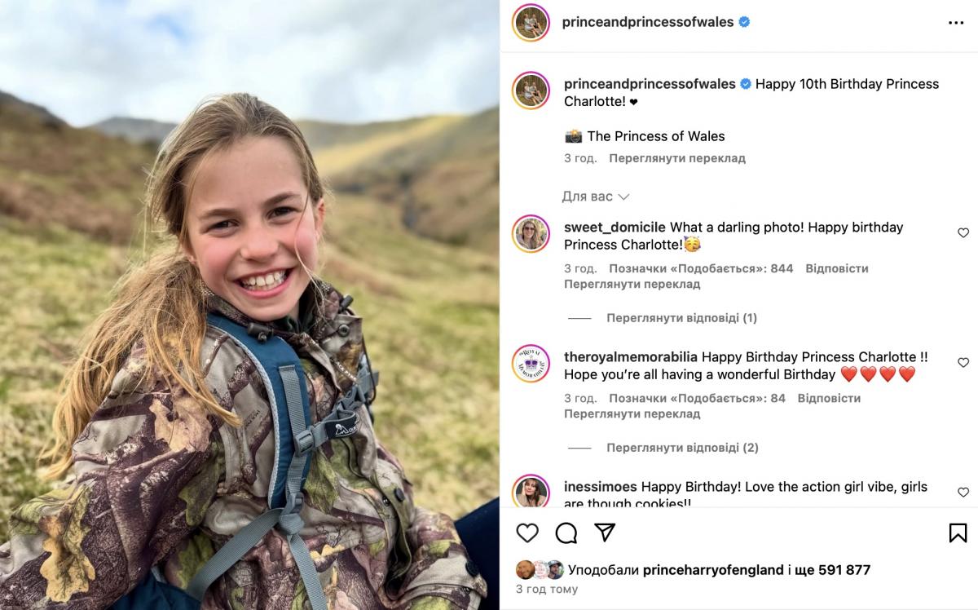Expand 'Переглянути відповіді (2)' replies
The image size is (978, 610).
pyautogui.click(x=682, y=448)
